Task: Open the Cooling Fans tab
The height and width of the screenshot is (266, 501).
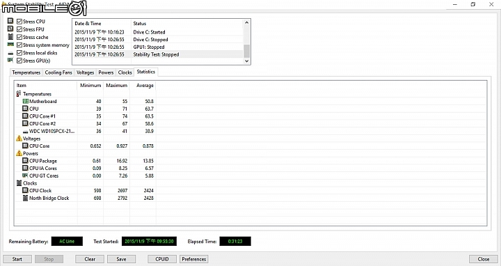Action: [x=58, y=72]
